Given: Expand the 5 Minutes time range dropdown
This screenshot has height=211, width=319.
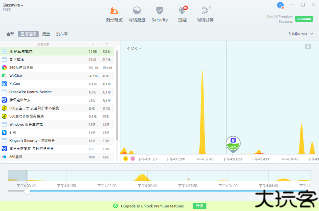Looking at the screenshot, I should 301,34.
